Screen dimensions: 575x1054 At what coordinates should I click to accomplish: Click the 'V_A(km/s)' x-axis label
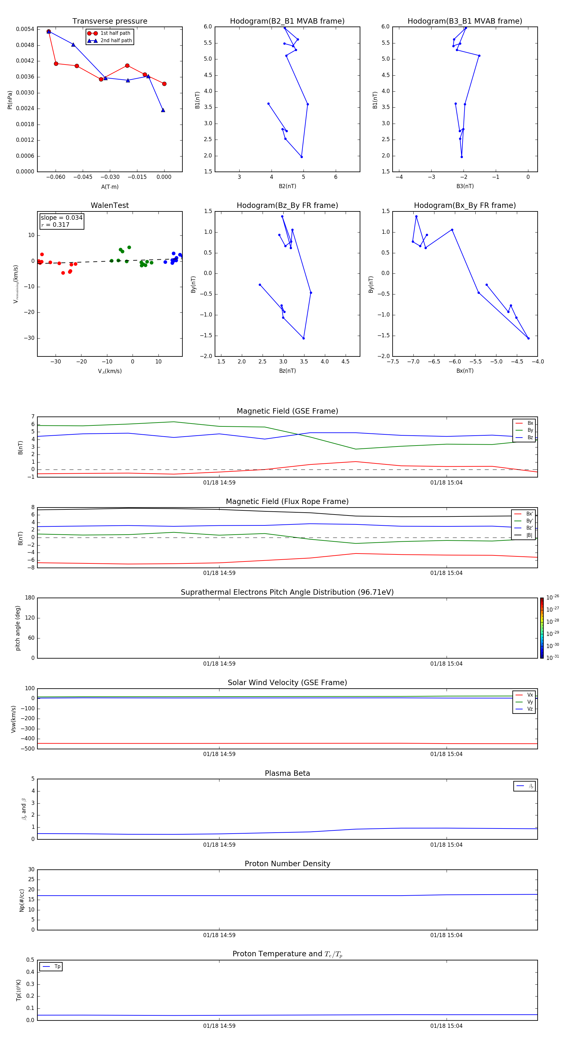point(110,371)
